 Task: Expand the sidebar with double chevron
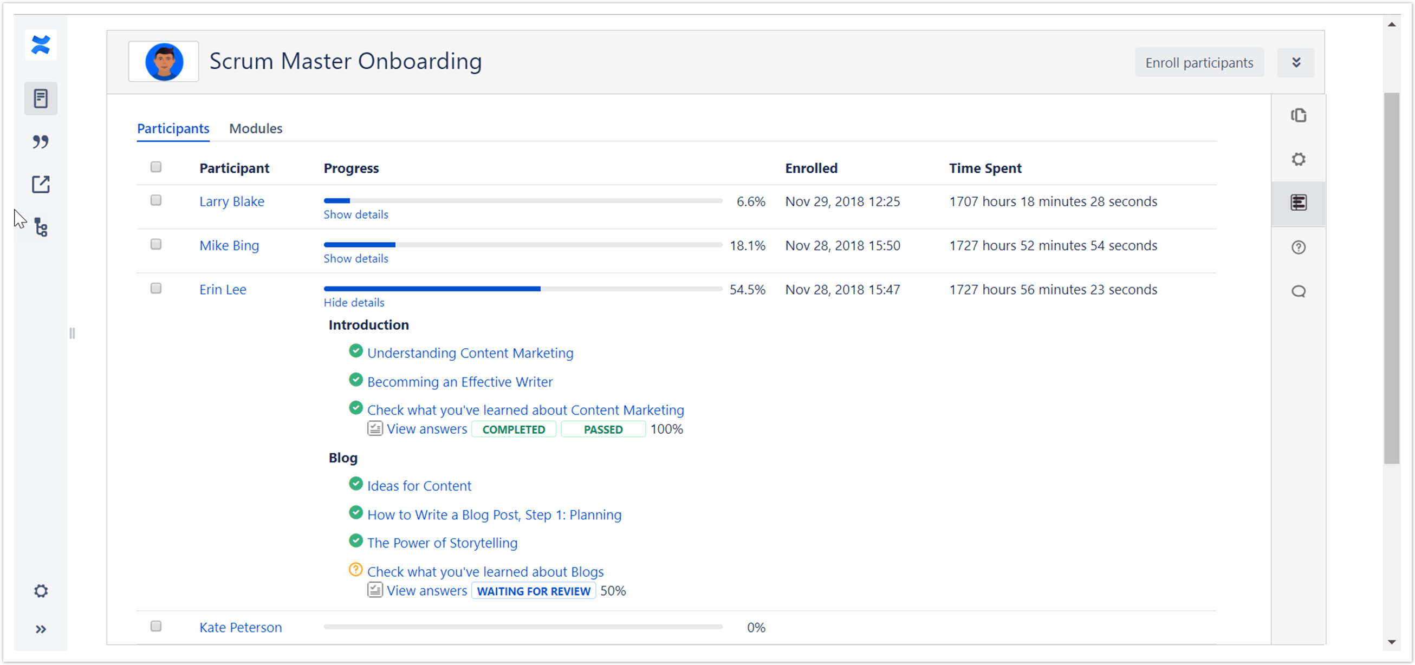pyautogui.click(x=41, y=629)
